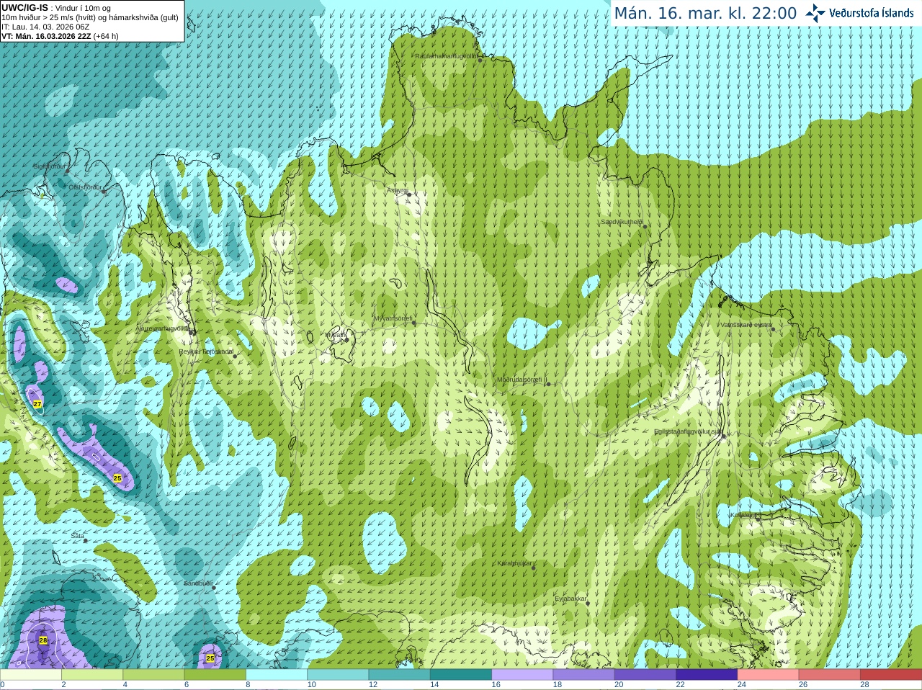
Task: Click the Mývatn station dot
Action: (346, 339)
